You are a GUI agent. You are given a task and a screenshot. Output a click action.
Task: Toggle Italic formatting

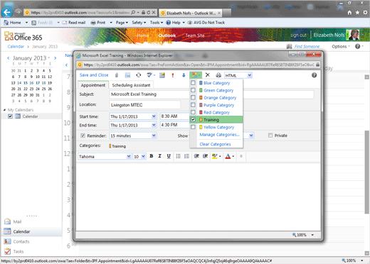pos(159,156)
